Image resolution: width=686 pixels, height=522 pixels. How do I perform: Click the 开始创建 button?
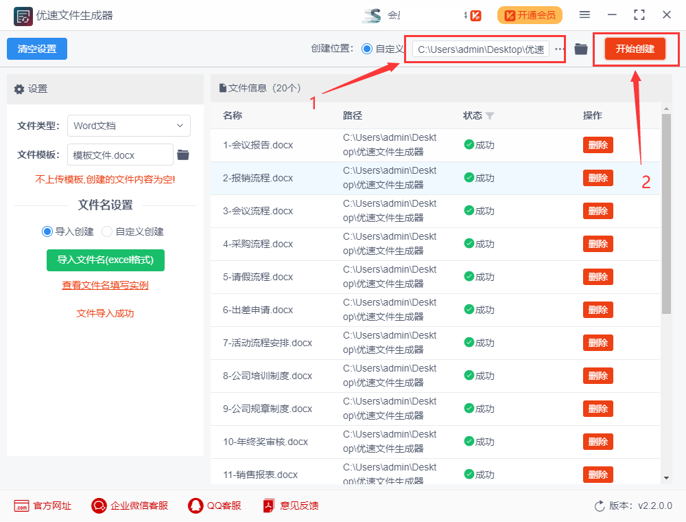[x=635, y=49]
